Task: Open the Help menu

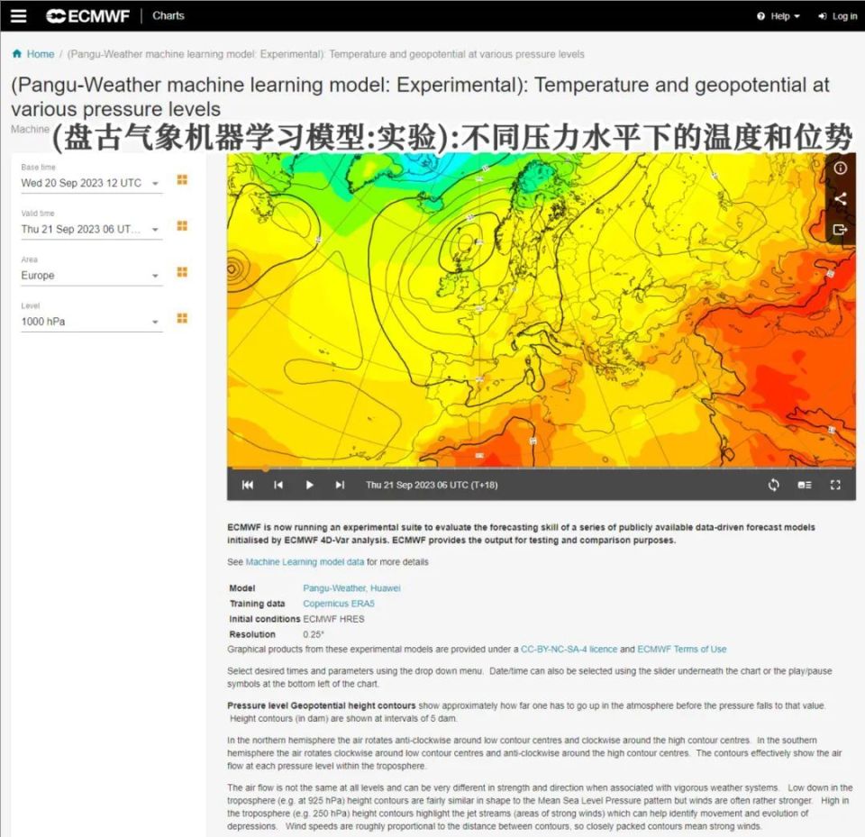Action: [777, 15]
